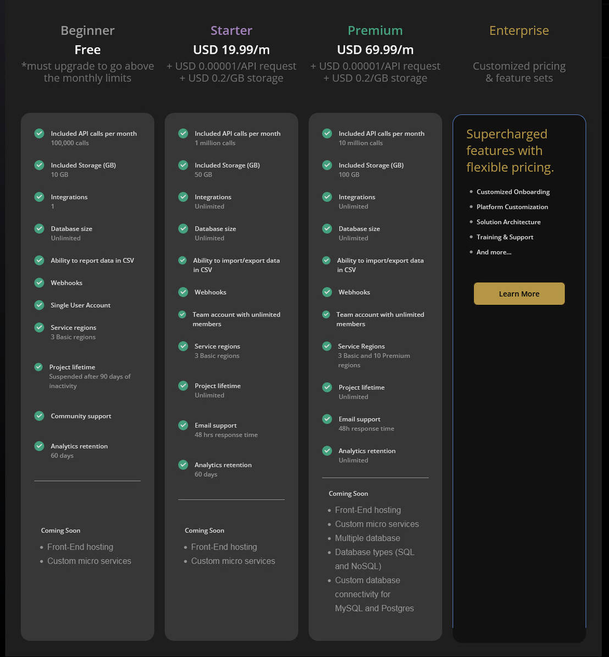
Task: Click Premium Analytics retention checkmark icon
Action: [327, 451]
